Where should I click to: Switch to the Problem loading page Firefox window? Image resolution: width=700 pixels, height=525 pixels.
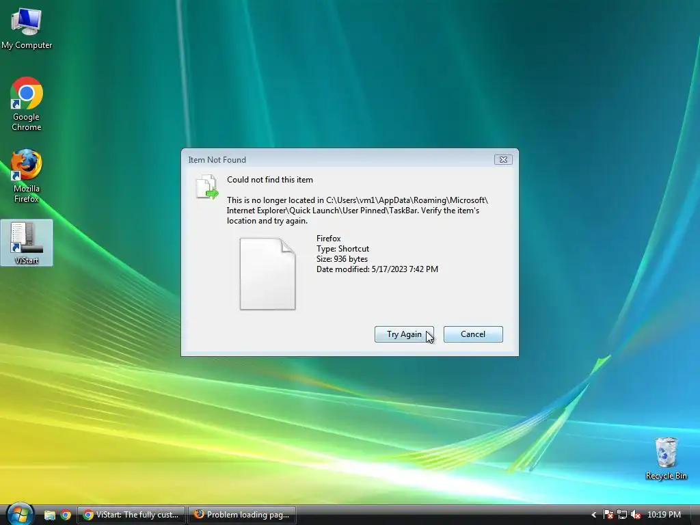243,515
